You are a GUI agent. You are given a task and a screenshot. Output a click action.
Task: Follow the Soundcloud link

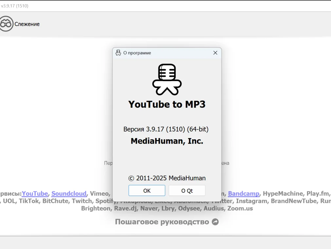click(69, 193)
